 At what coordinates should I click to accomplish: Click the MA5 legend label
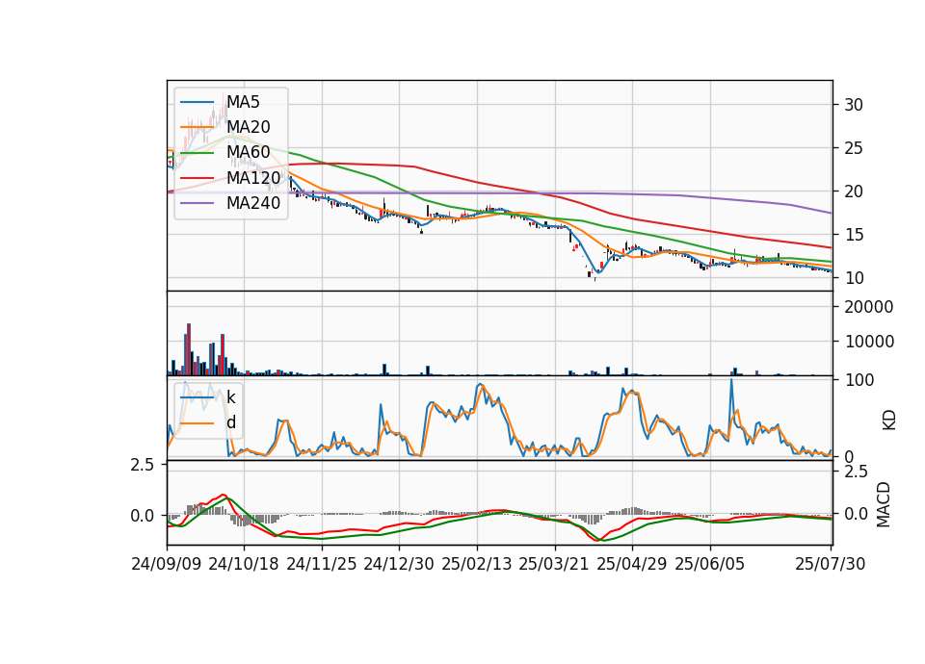point(243,102)
